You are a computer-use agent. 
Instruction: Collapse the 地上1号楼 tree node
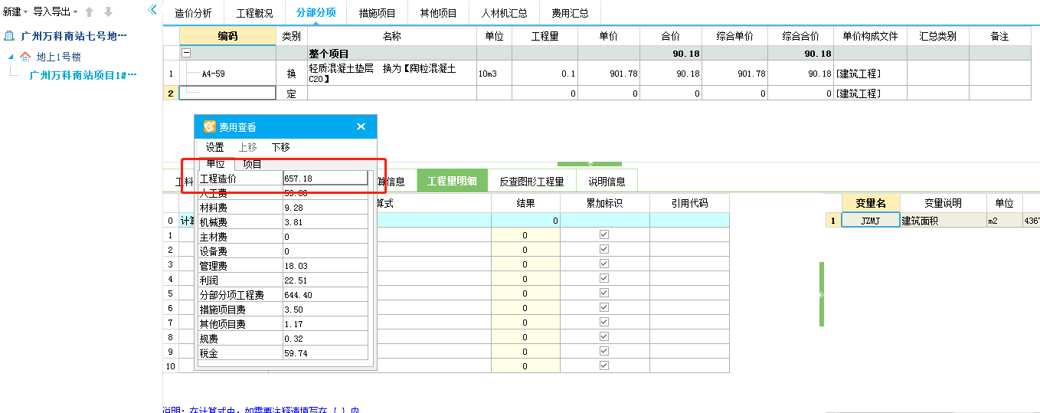[x=11, y=57]
